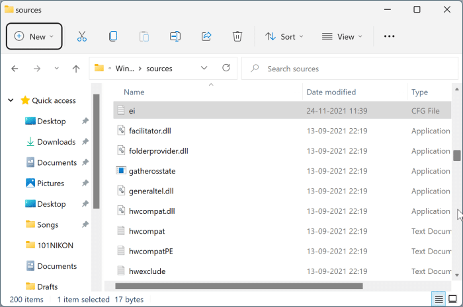This screenshot has height=307, width=463.
Task: Unpin Downloads via its pin icon
Action: pyautogui.click(x=85, y=142)
